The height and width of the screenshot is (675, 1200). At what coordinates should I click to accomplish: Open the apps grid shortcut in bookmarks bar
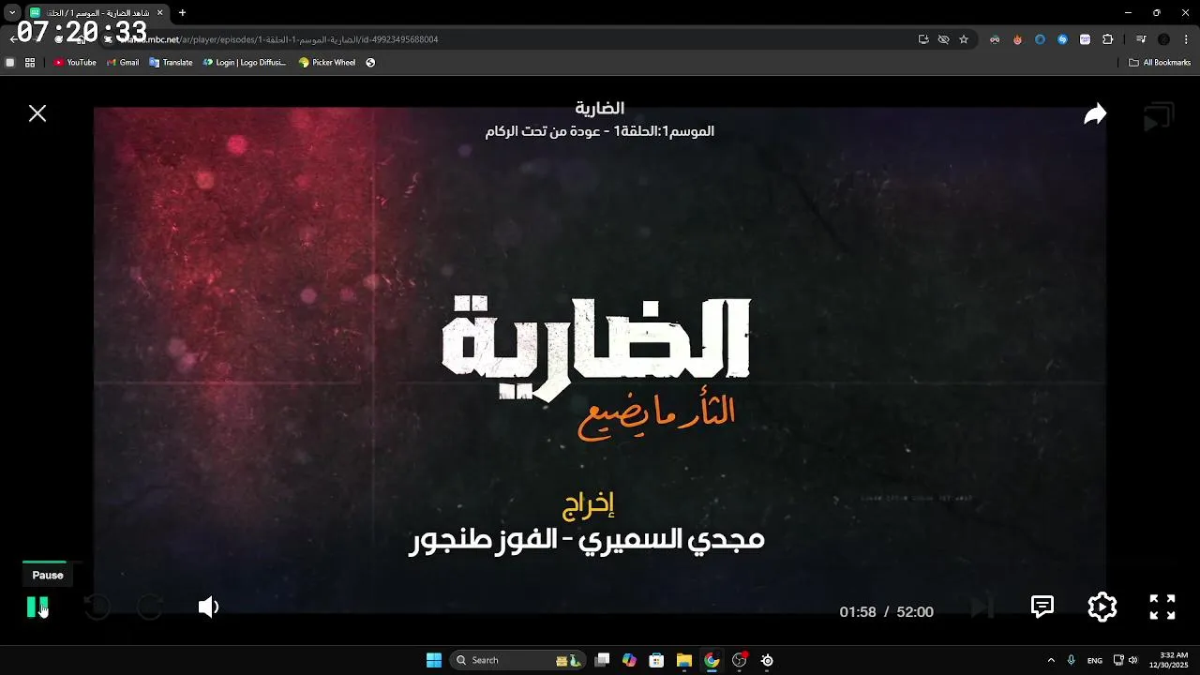tap(30, 63)
